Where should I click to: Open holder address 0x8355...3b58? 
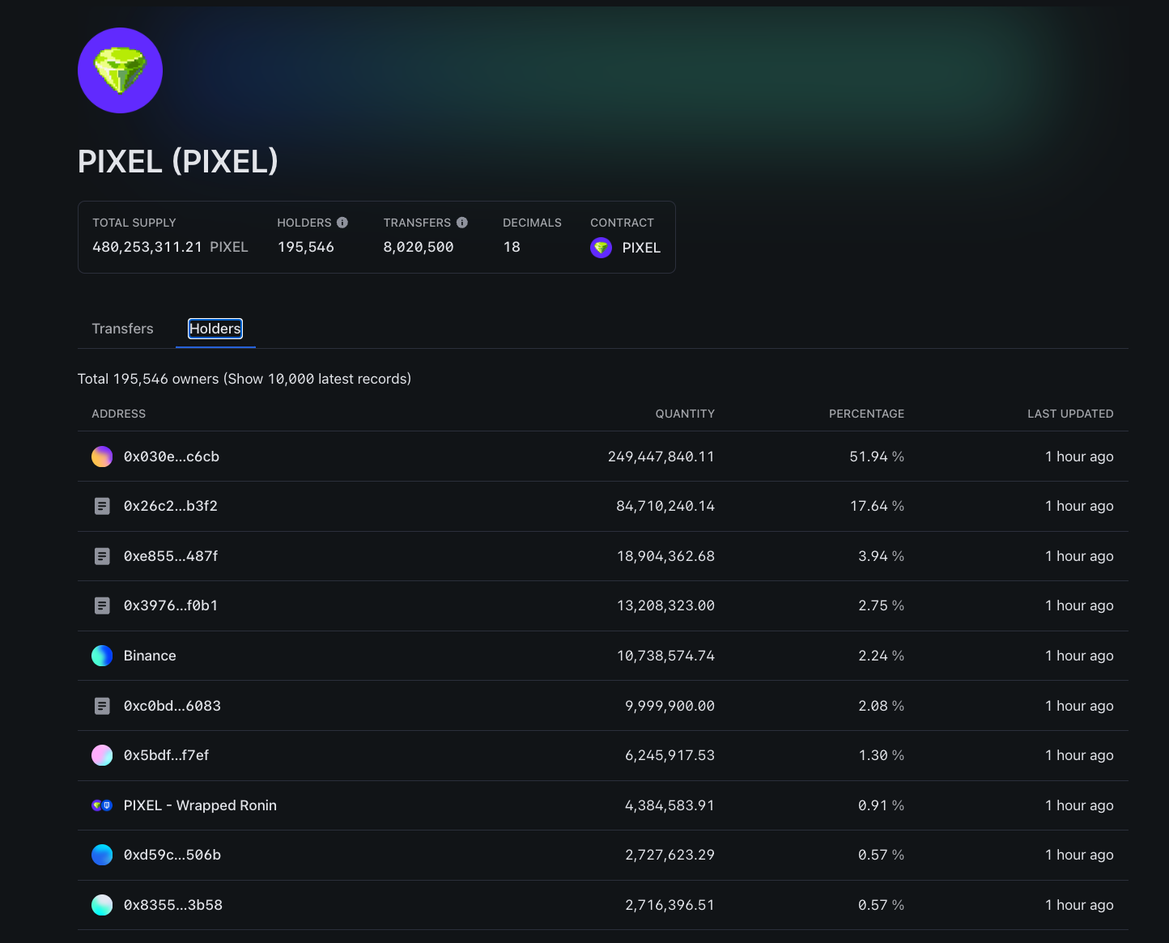point(173,905)
